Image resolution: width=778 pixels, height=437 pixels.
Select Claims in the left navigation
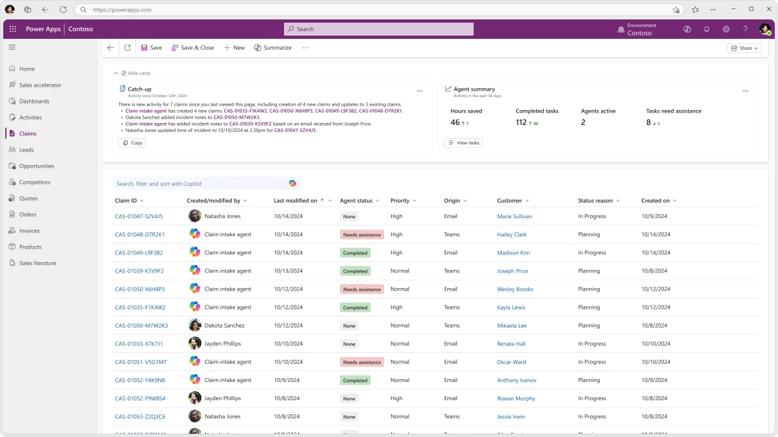coord(26,133)
